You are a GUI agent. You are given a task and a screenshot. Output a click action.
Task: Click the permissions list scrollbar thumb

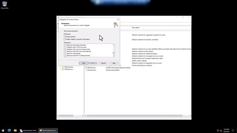point(114,53)
